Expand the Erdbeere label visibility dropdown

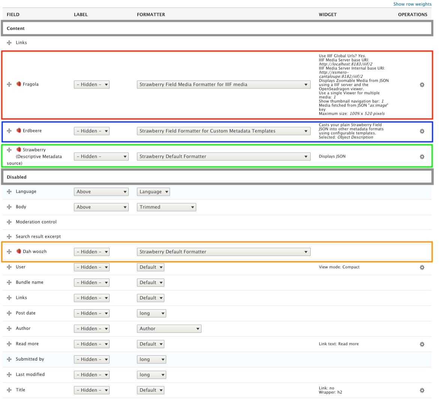(x=92, y=131)
